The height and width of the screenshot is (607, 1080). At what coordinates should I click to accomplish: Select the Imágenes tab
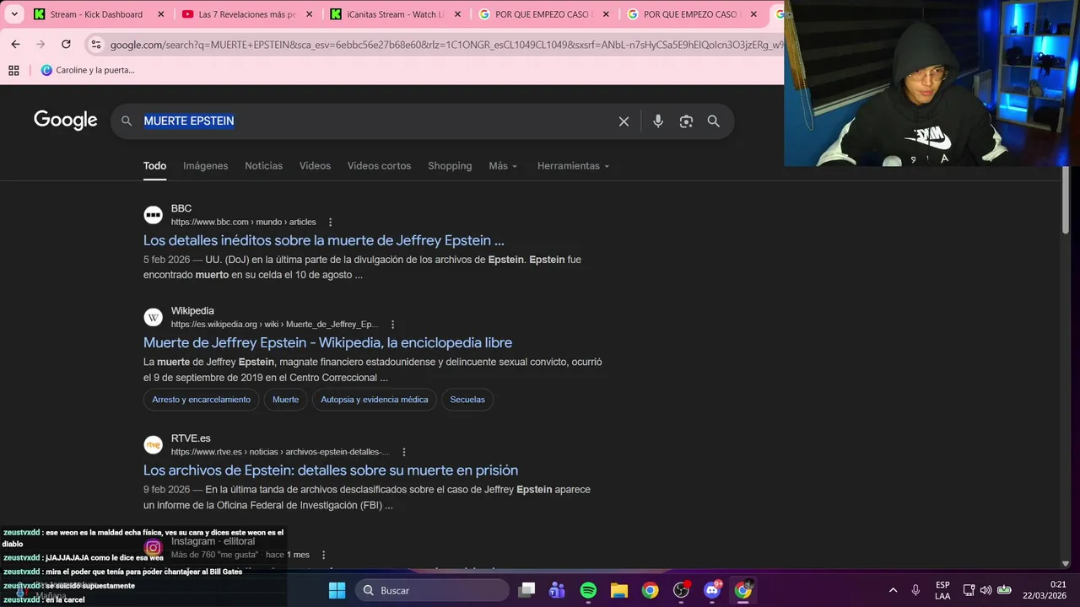click(206, 166)
